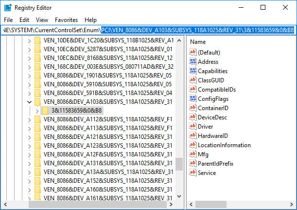Open the Help menu
The width and height of the screenshot is (297, 210).
click(90, 20)
